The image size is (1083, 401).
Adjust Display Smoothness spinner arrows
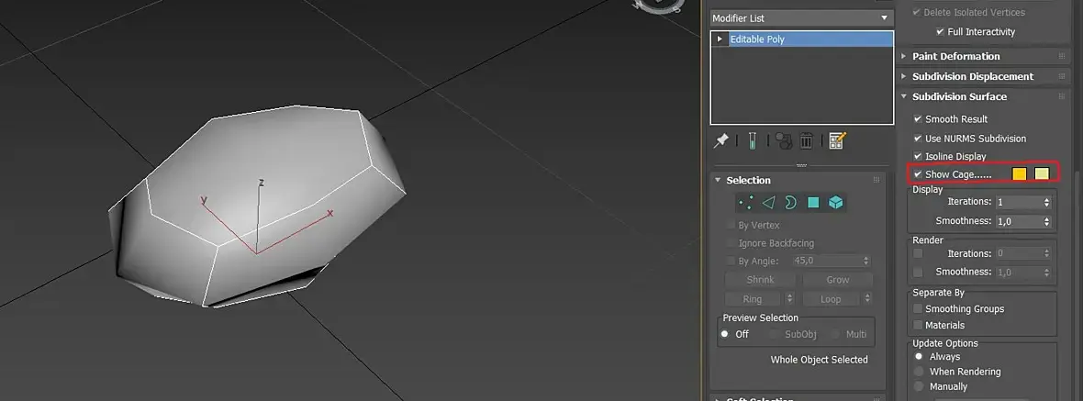click(1047, 221)
